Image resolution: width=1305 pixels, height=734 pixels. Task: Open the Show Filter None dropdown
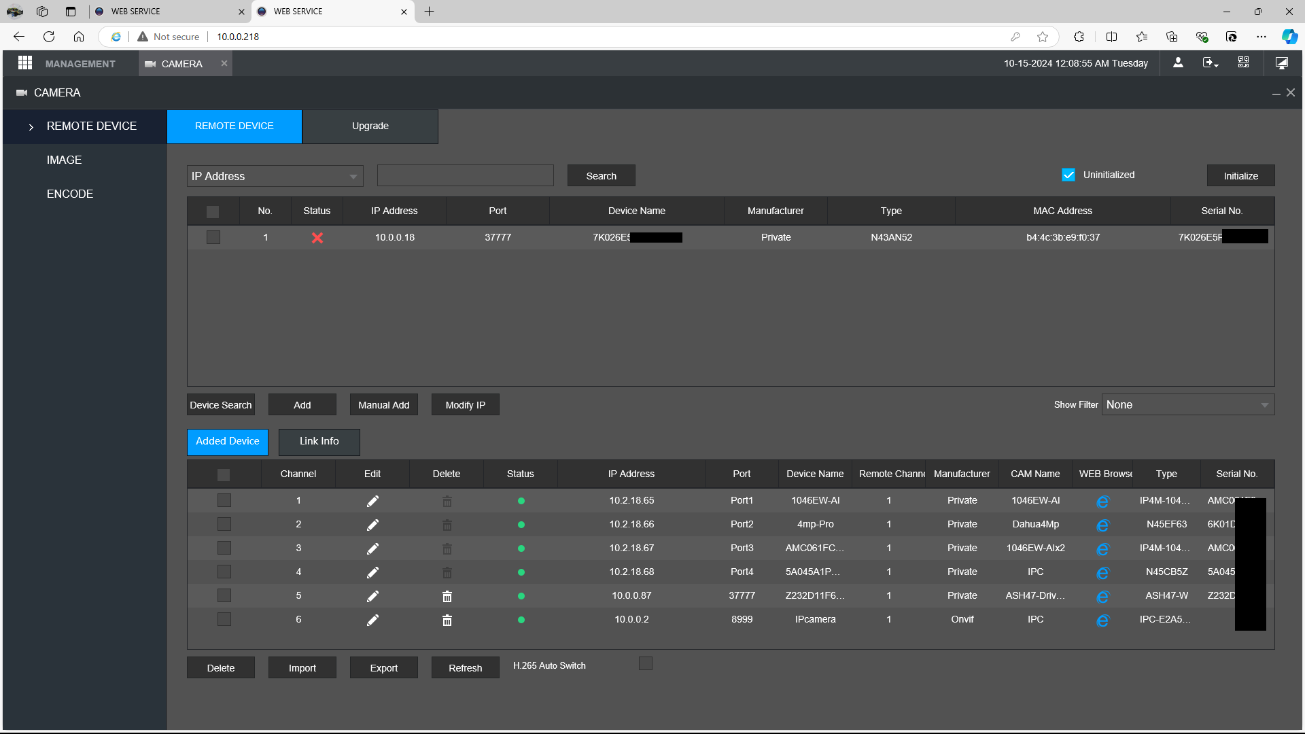pyautogui.click(x=1188, y=404)
